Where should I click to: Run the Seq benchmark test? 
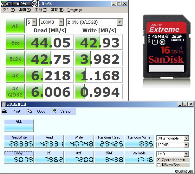tap(15, 42)
